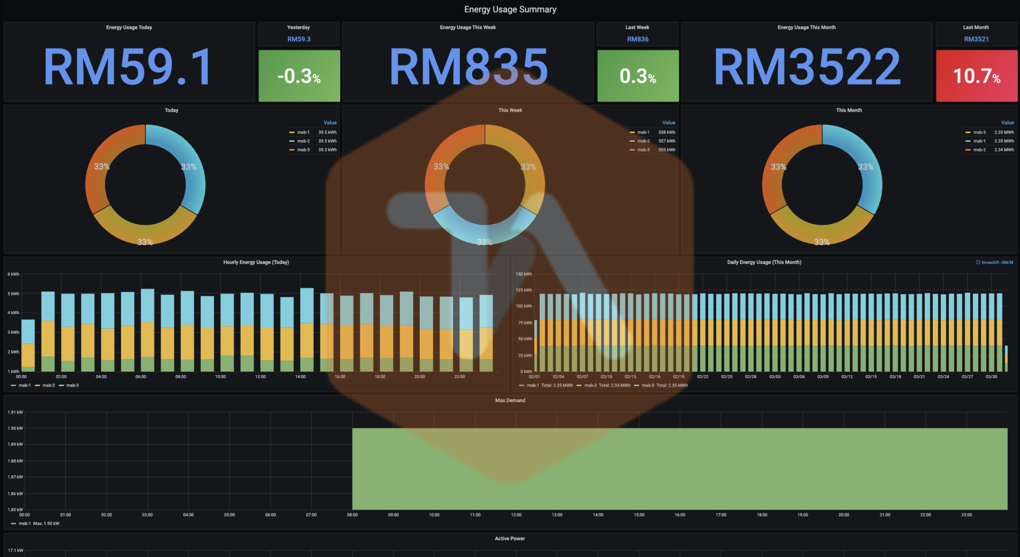Click the Yesterday panel title
This screenshot has height=557, width=1020.
click(x=298, y=27)
